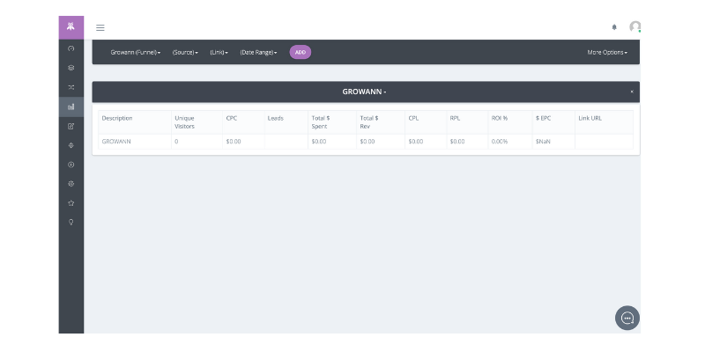Open the dashboard gauge icon in the sidebar

pos(71,48)
